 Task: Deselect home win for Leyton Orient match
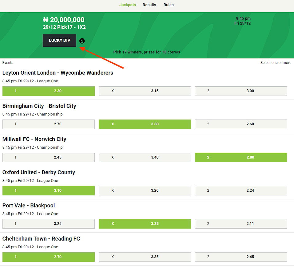tap(49, 91)
